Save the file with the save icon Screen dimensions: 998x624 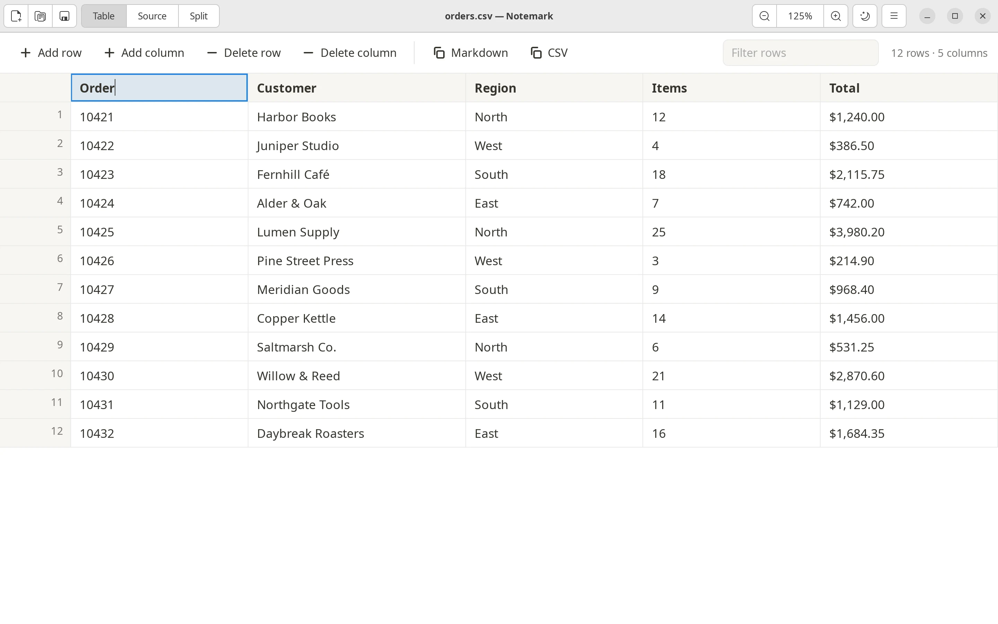[64, 16]
